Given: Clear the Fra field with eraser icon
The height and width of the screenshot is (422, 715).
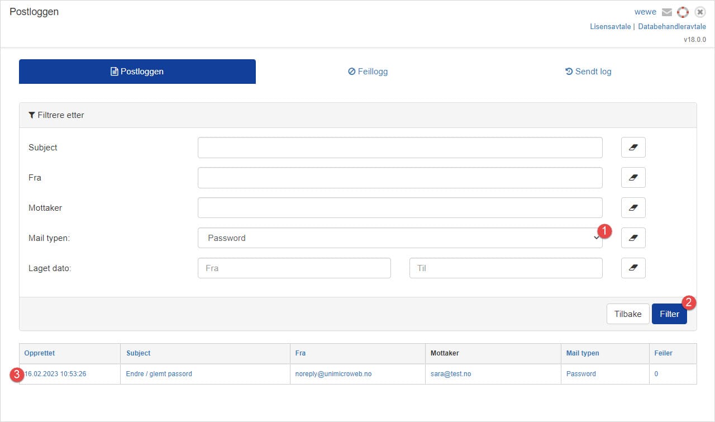Looking at the screenshot, I should (x=633, y=178).
